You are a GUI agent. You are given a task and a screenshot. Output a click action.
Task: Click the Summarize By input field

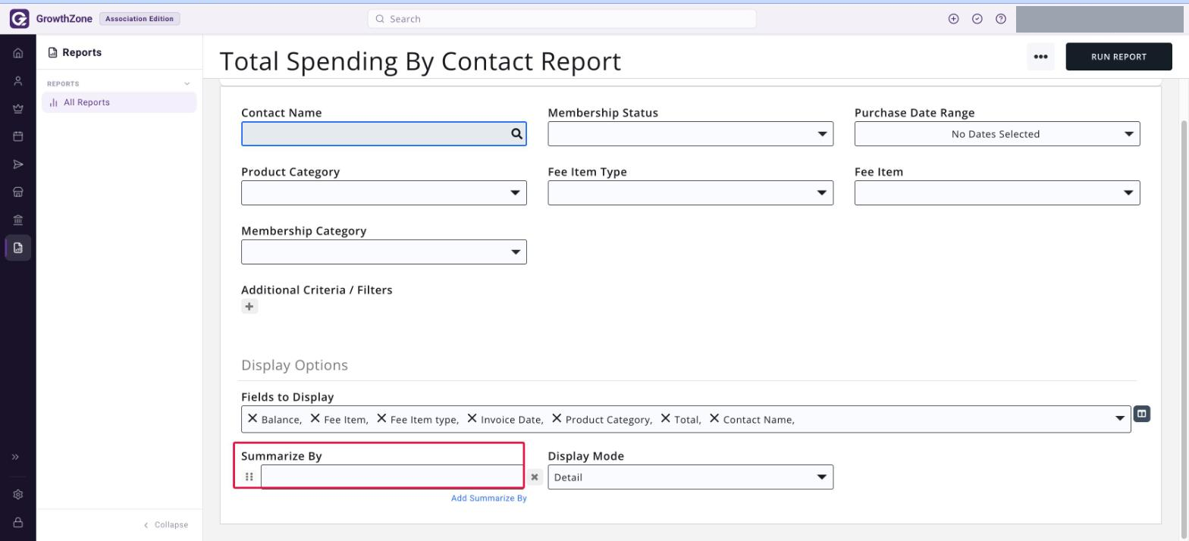tap(393, 477)
